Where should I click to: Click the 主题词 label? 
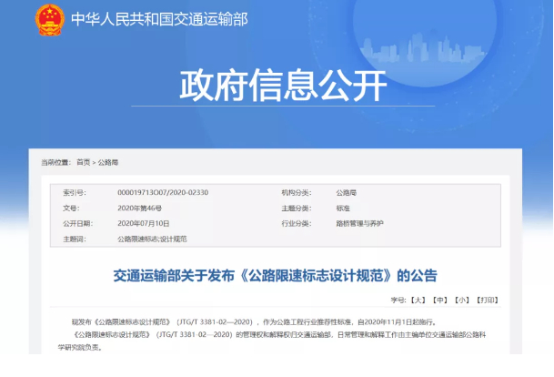[75, 239]
